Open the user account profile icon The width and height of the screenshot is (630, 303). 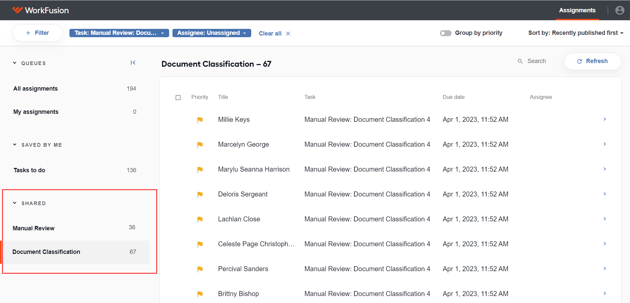620,10
